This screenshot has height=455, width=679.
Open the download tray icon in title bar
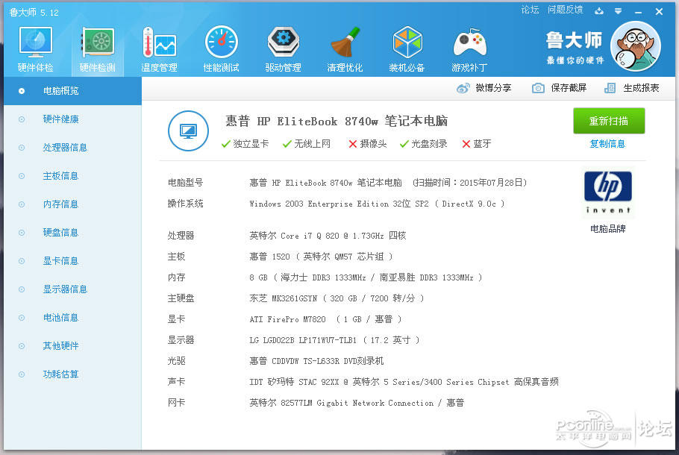pyautogui.click(x=599, y=11)
